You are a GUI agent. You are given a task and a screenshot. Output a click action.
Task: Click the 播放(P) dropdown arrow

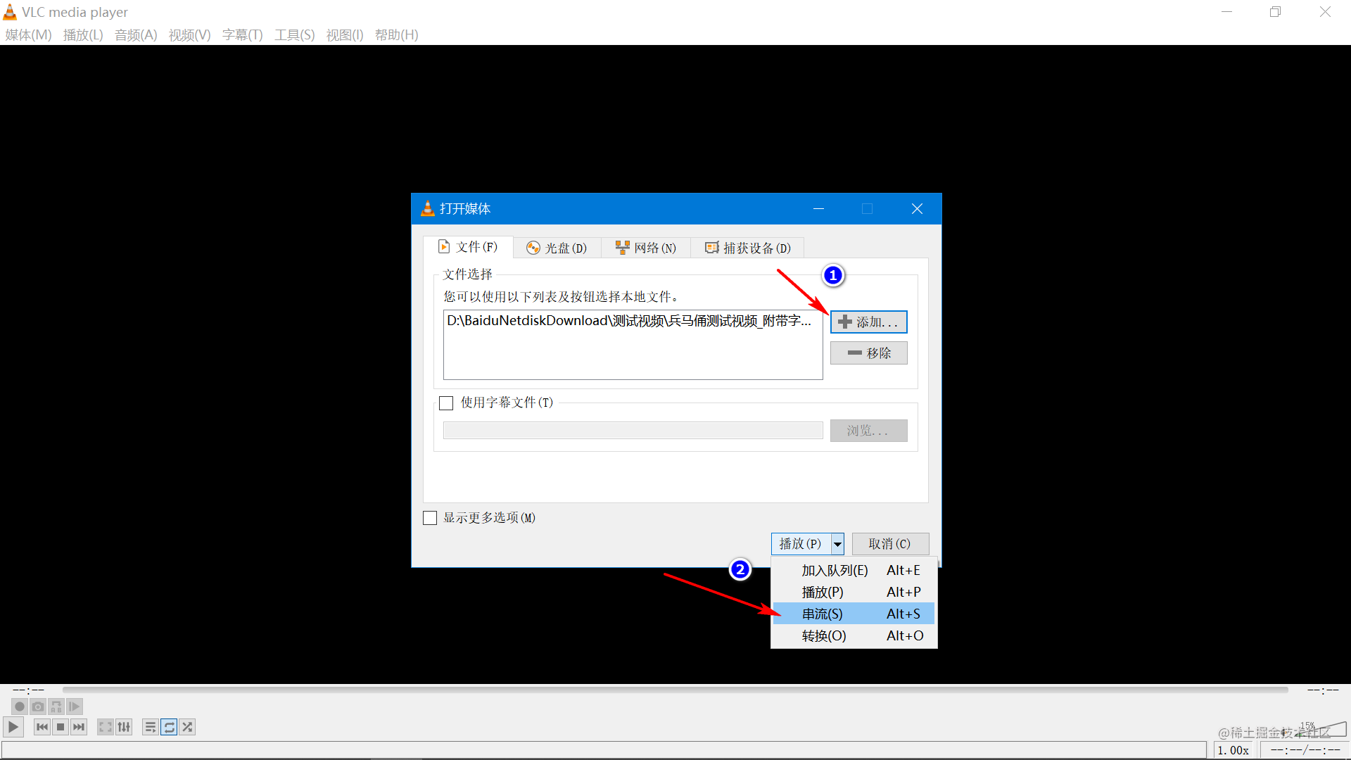point(837,544)
